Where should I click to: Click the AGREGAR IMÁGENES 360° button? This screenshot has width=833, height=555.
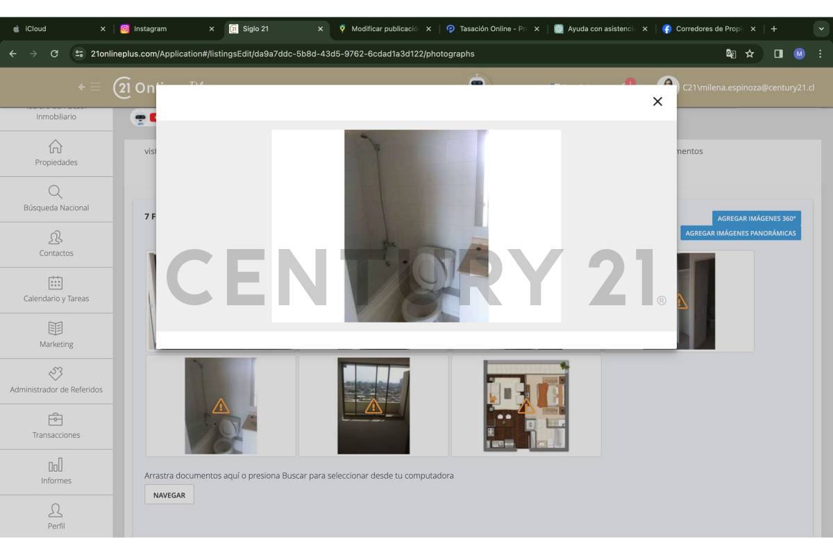tap(757, 219)
